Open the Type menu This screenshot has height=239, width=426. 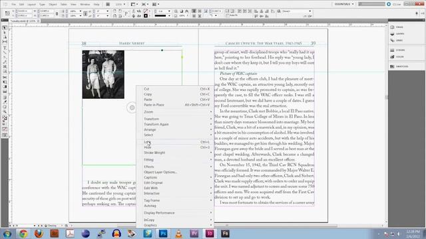(x=42, y=5)
